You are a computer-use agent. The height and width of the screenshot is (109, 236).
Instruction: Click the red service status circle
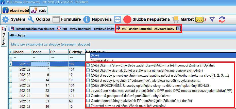click(127, 19)
